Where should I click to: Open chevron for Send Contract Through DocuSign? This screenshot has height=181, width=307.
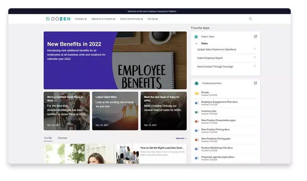[255, 66]
